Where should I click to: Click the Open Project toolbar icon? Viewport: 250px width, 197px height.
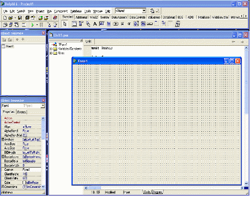[x=33, y=18]
